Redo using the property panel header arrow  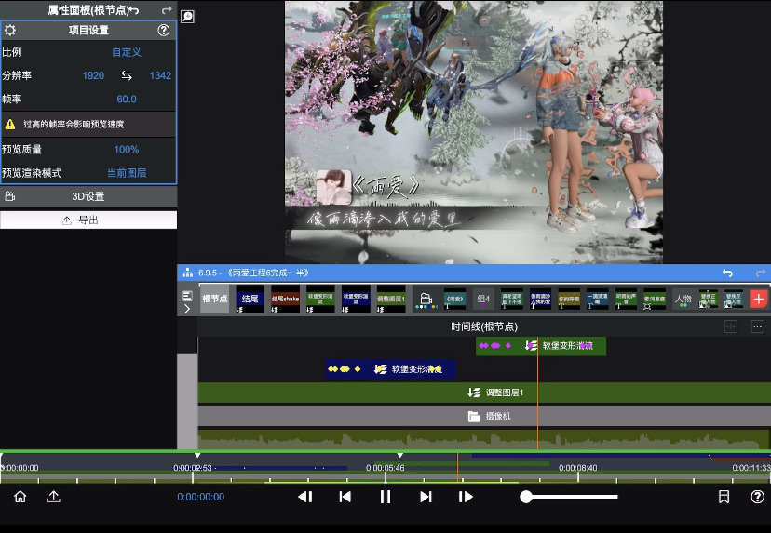point(168,10)
